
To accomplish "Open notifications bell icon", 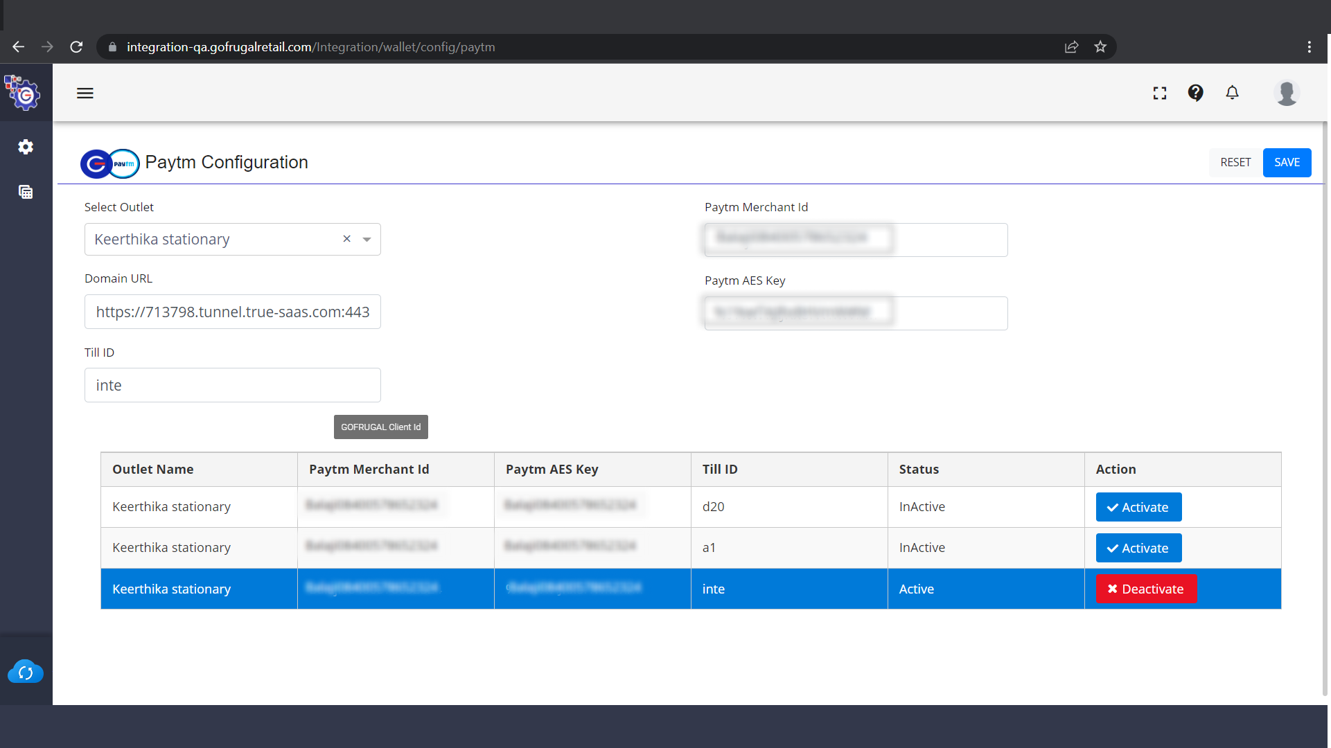I will (x=1232, y=93).
